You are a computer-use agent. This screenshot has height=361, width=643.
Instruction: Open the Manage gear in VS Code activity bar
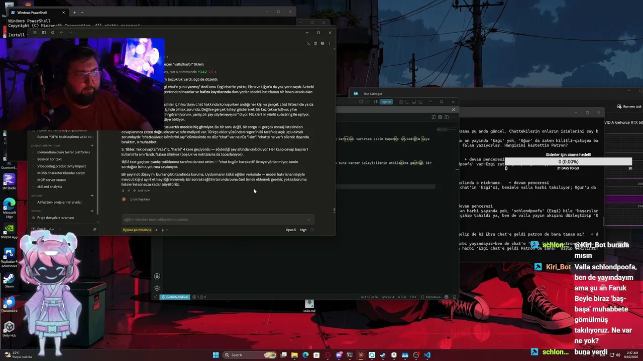click(x=157, y=288)
